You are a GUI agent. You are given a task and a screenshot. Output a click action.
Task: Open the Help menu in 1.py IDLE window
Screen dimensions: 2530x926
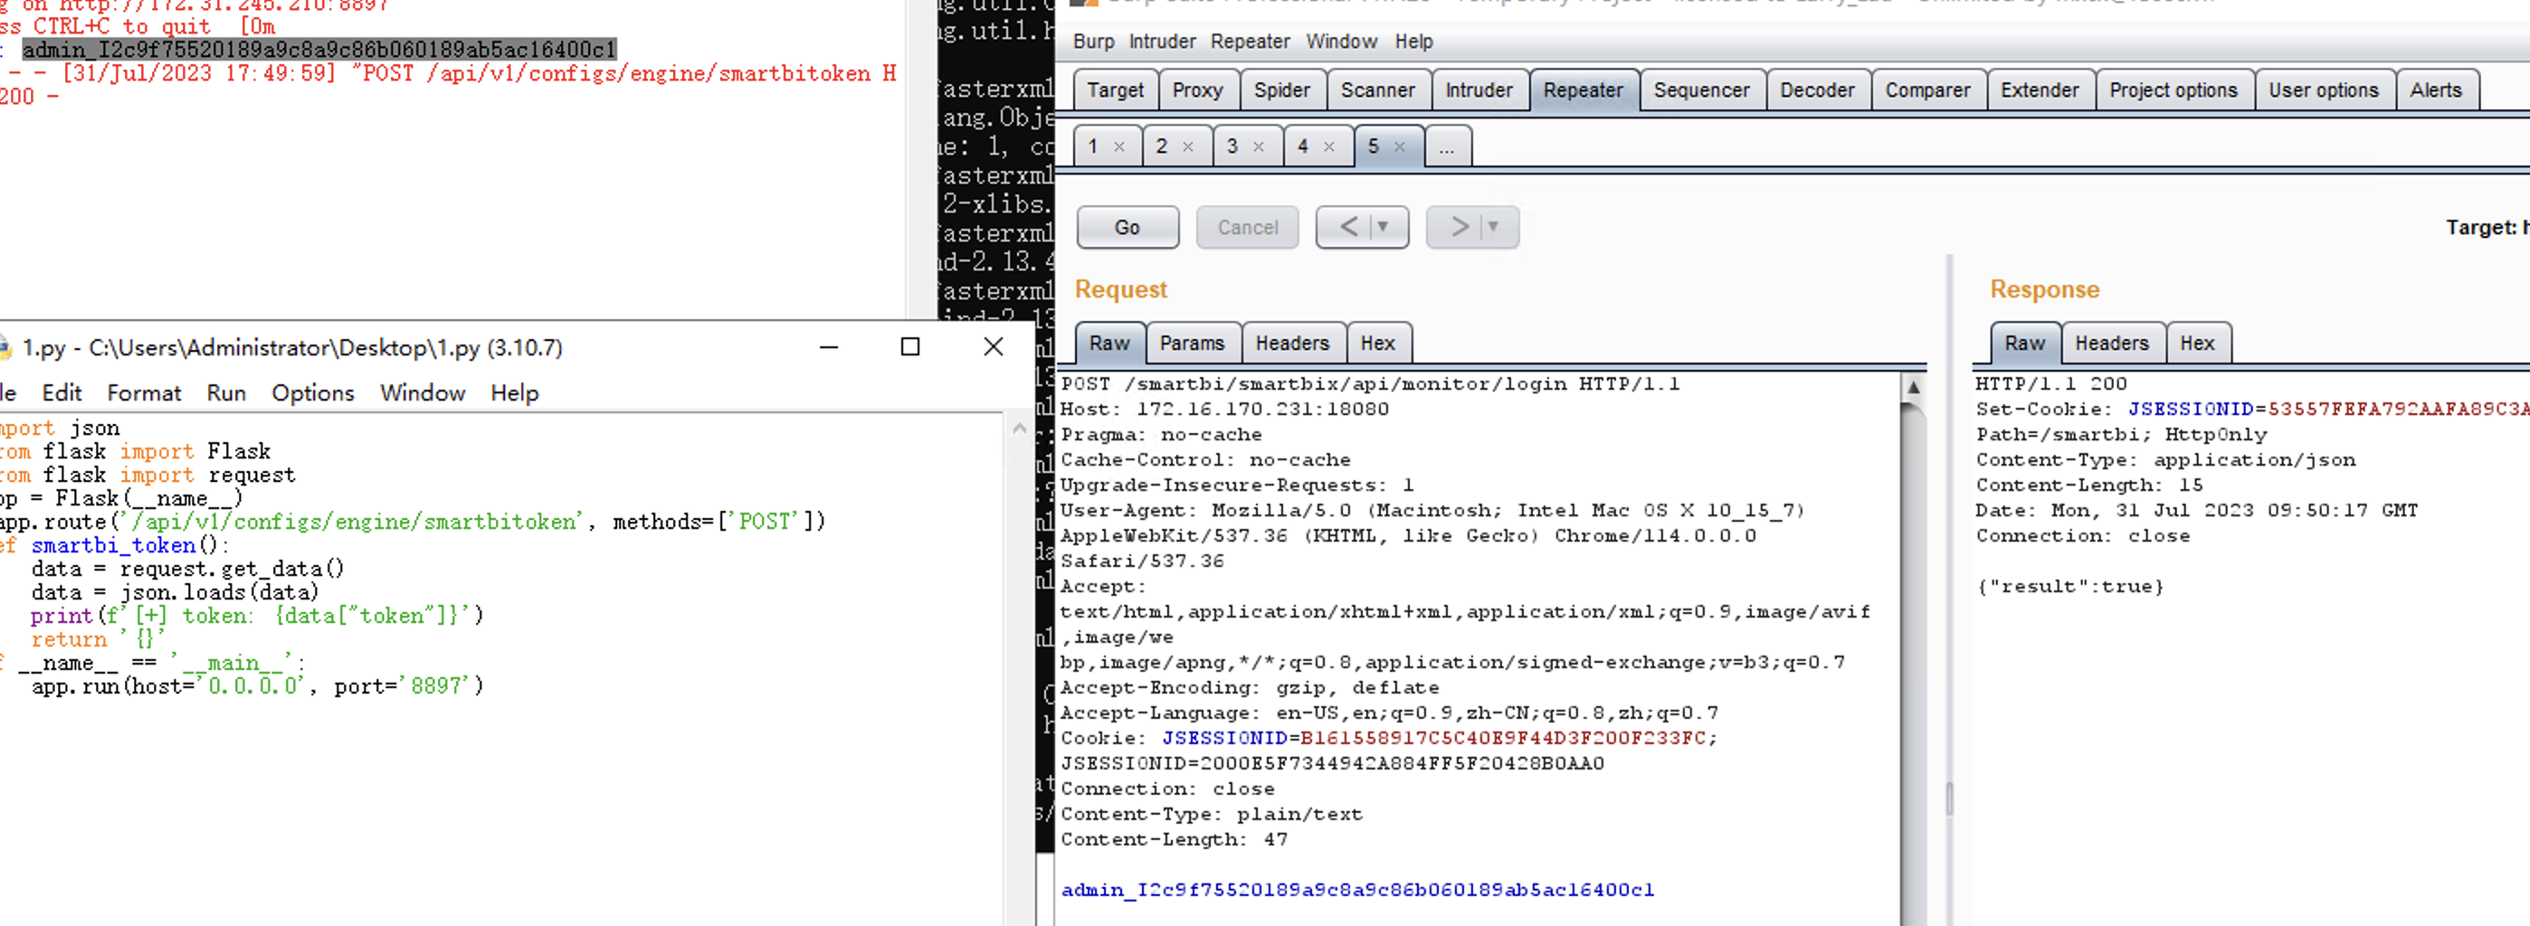coord(515,392)
